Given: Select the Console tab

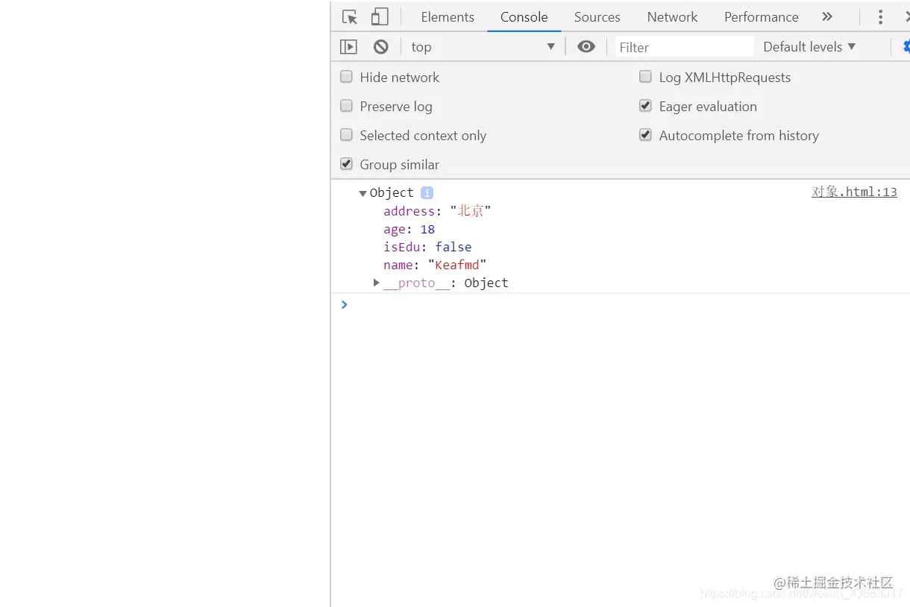Looking at the screenshot, I should (x=524, y=17).
